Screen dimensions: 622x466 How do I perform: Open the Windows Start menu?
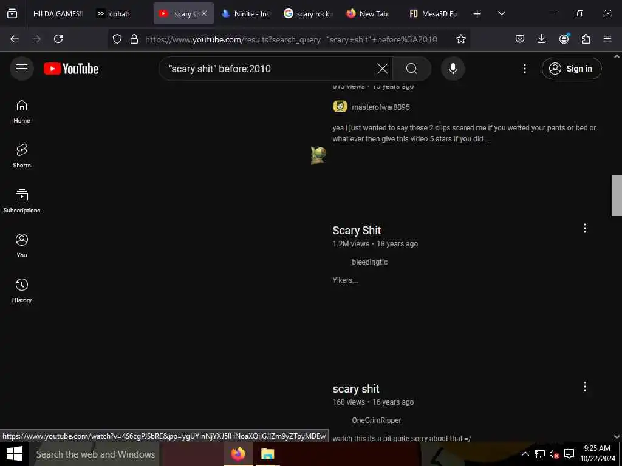tap(15, 454)
